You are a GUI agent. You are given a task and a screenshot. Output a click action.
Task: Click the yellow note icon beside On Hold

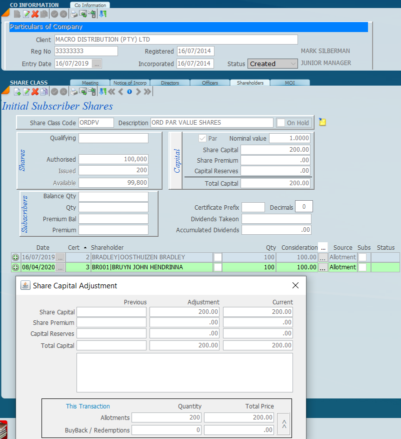[x=322, y=122]
